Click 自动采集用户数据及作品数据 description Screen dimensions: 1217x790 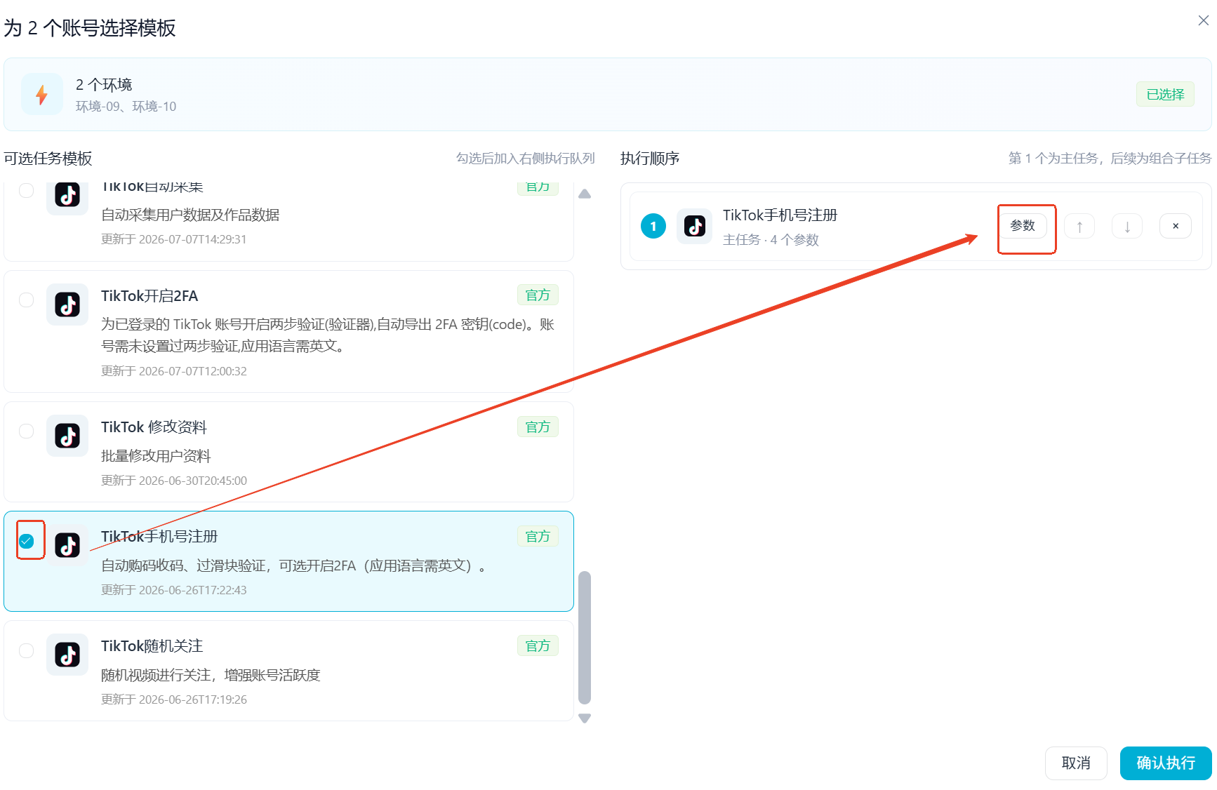click(190, 214)
